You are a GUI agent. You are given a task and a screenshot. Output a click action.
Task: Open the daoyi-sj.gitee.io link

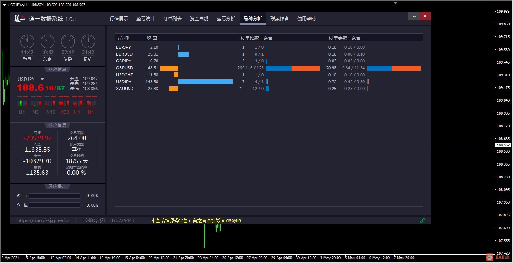click(x=43, y=220)
